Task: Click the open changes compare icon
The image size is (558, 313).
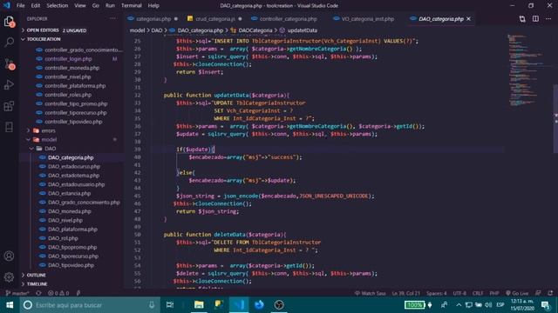Action: 522,19
